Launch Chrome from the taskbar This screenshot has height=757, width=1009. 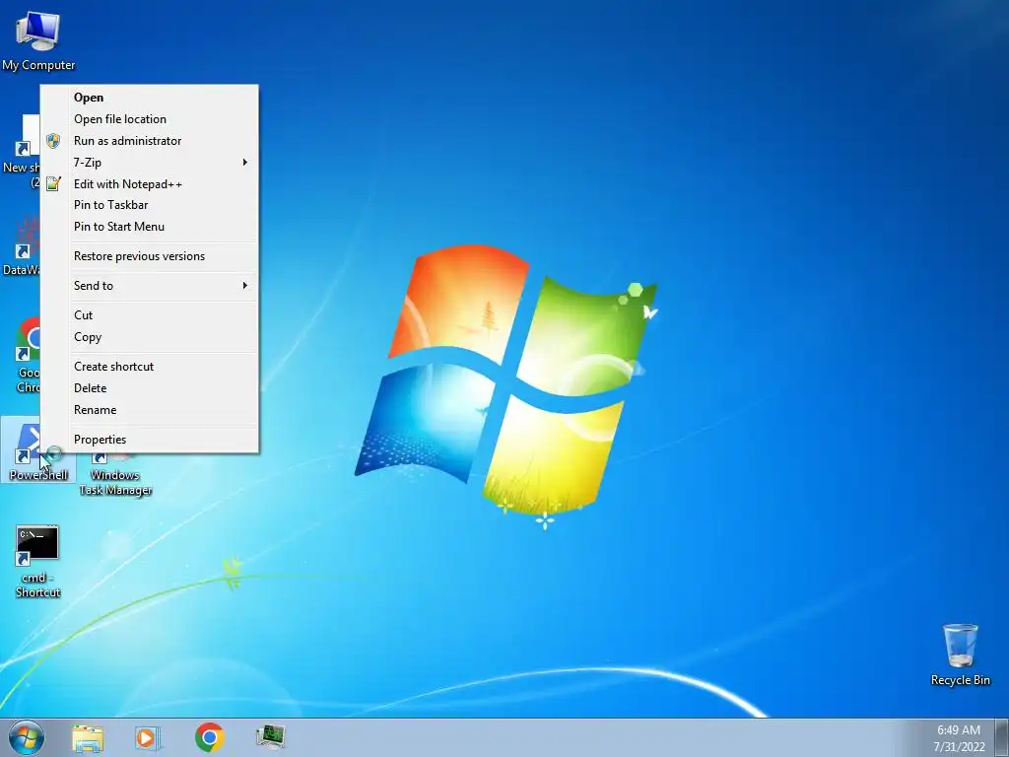[209, 737]
